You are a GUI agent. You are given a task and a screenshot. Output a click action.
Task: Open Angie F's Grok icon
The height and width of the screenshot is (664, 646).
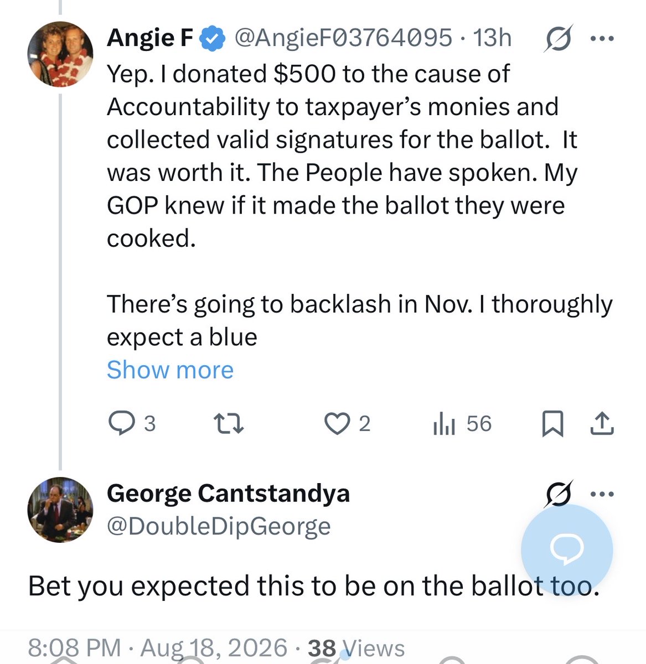[x=558, y=39]
